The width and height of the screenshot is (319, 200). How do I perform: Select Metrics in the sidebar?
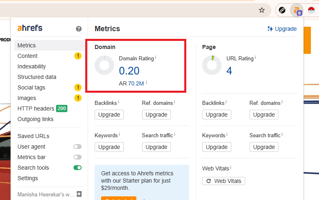click(27, 45)
